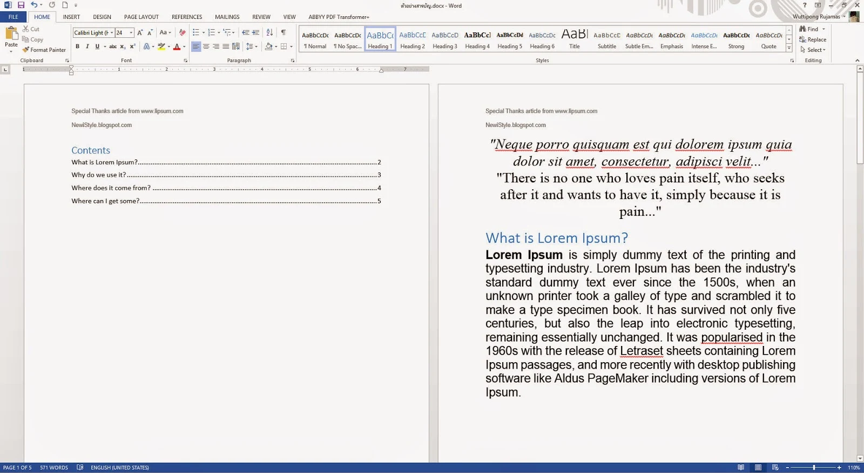Follow 'What is Lorem Ipsum?' contents entry
This screenshot has width=864, height=473.
click(x=226, y=162)
